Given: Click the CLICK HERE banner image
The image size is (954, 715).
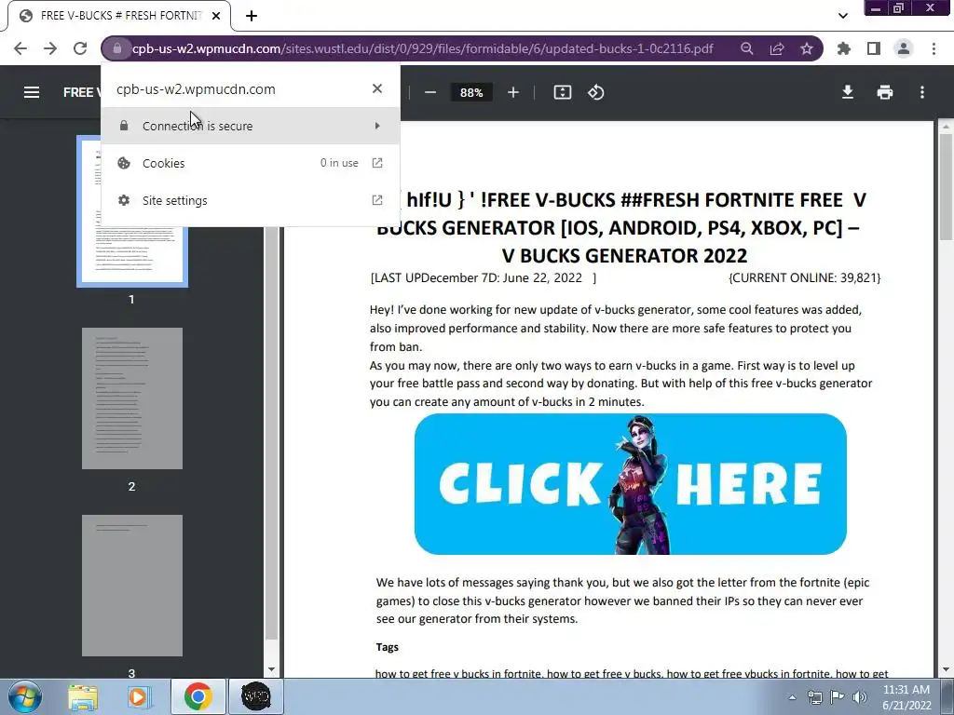Looking at the screenshot, I should [631, 484].
